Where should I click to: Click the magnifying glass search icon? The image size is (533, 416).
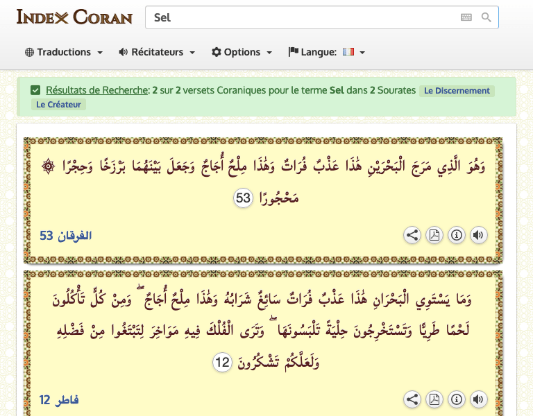pyautogui.click(x=487, y=18)
